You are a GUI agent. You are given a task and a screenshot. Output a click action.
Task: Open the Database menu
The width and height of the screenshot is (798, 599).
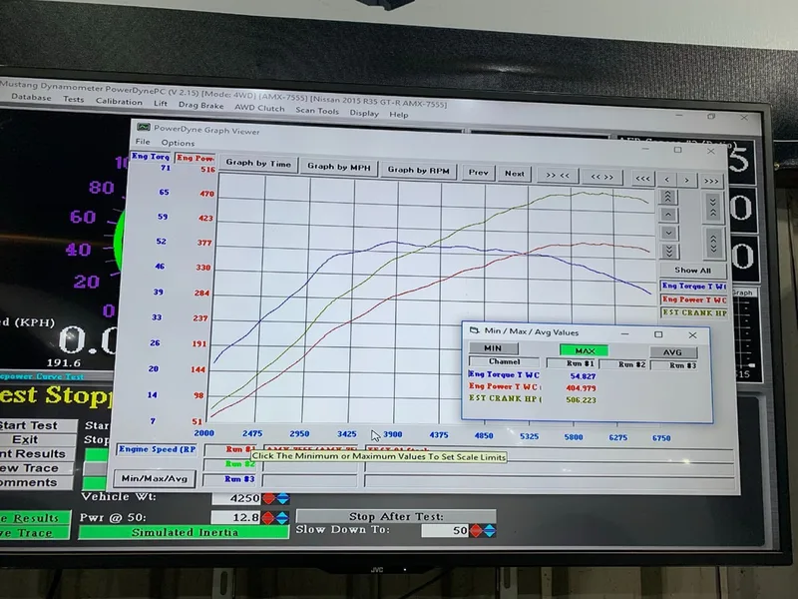[31, 97]
